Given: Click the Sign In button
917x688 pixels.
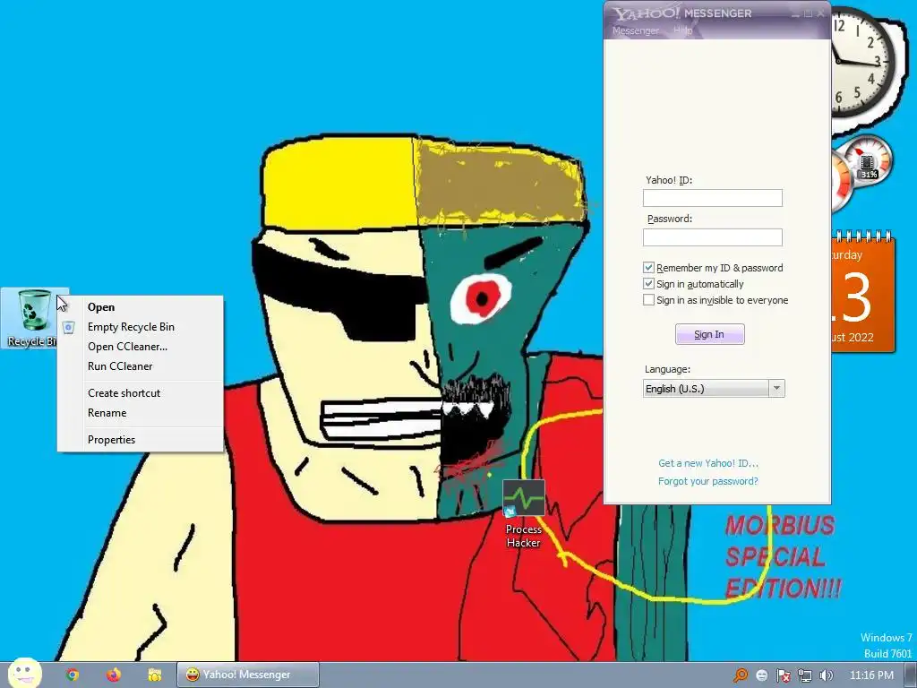Looking at the screenshot, I should pyautogui.click(x=709, y=334).
